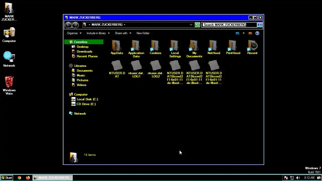Click the 8:12 AM taskbar clock
The image size is (322, 181).
pos(309,178)
